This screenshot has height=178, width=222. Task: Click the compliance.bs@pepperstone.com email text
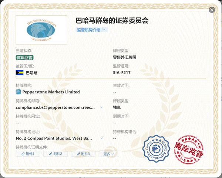[56, 107]
